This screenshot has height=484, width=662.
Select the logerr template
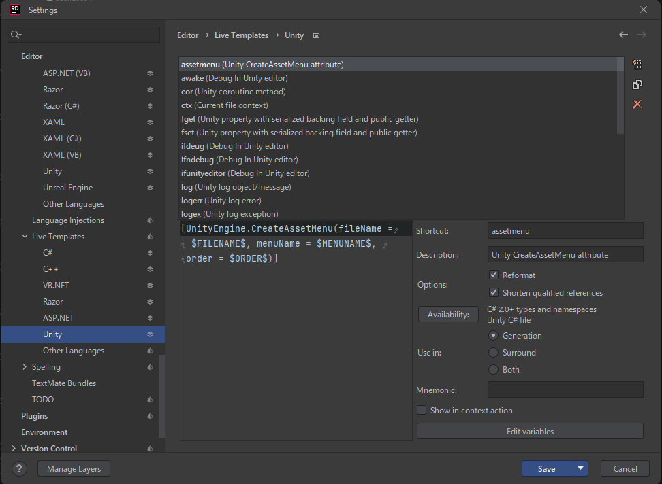398,201
